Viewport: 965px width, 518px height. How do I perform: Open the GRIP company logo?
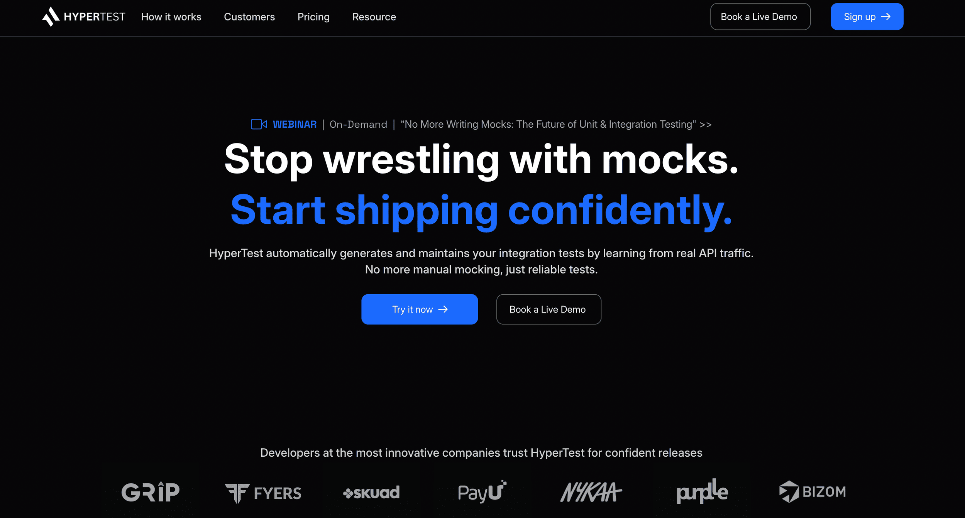pos(151,492)
